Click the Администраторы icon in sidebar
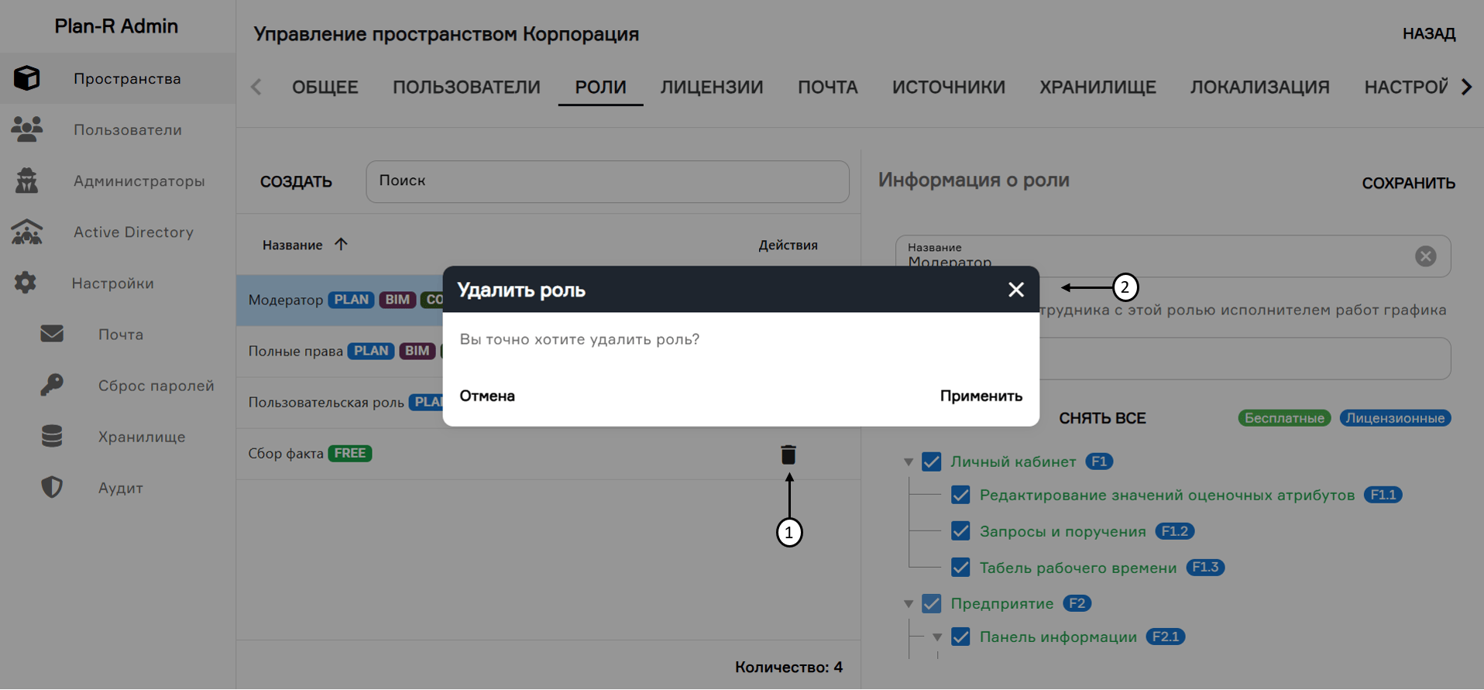 point(27,180)
